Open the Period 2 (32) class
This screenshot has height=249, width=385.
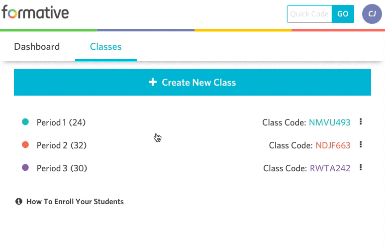point(62,145)
